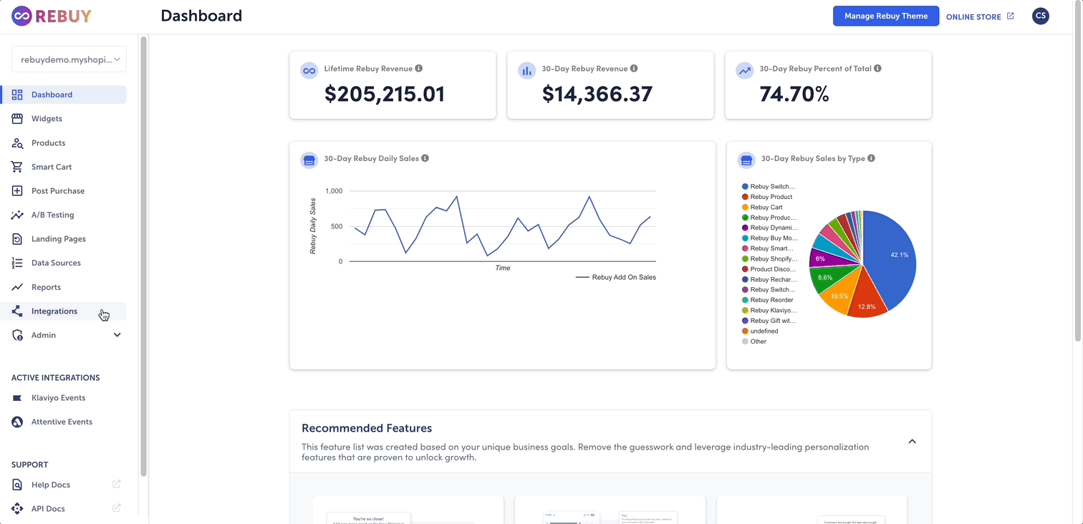Click the Manage Rebuy Theme button

(886, 15)
